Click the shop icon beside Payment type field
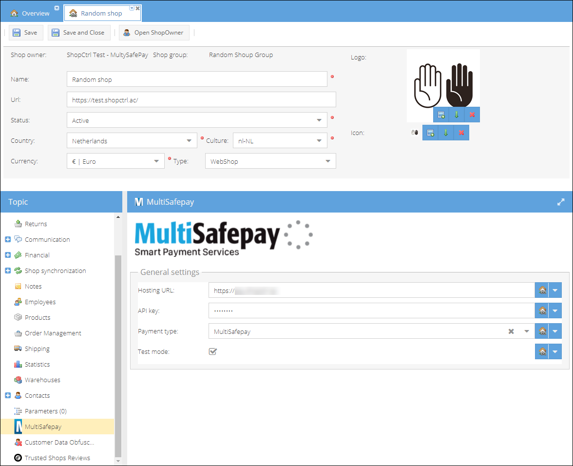Image resolution: width=573 pixels, height=466 pixels. tap(542, 331)
